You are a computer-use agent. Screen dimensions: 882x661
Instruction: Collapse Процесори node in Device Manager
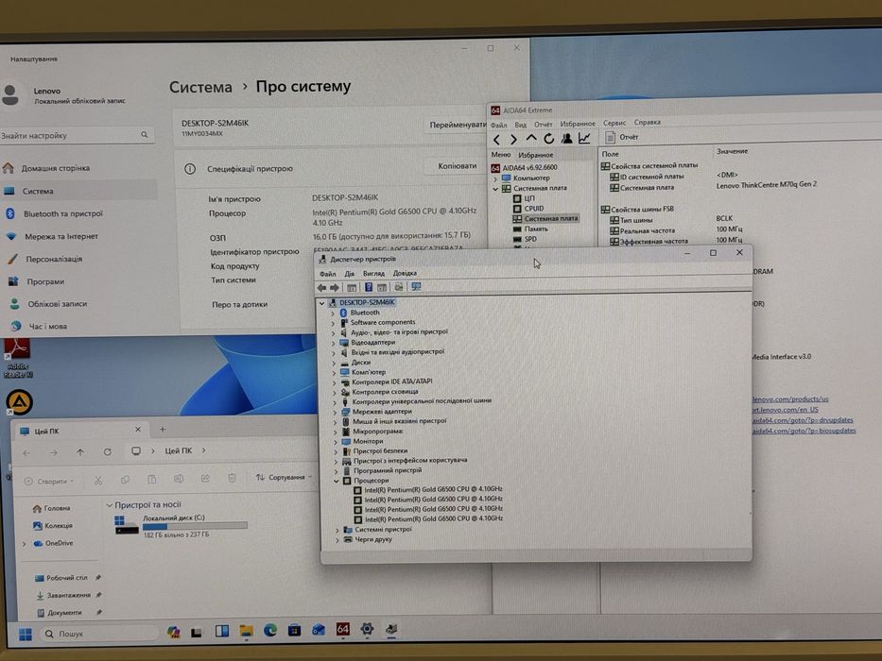[337, 482]
